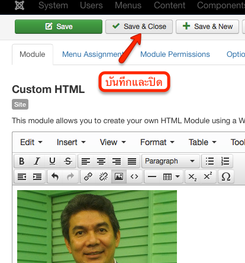Justify text alignment
This screenshot has height=263, width=245.
[x=132, y=161]
